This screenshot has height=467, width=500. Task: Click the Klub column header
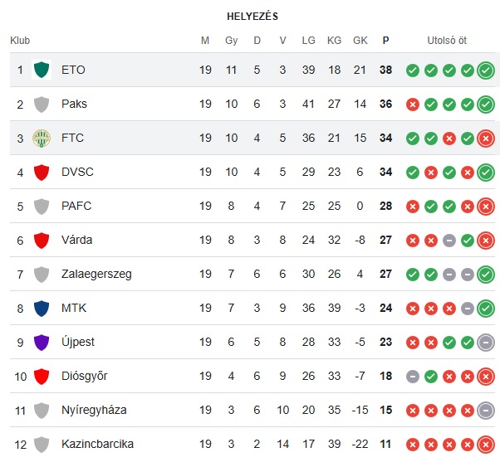(20, 40)
